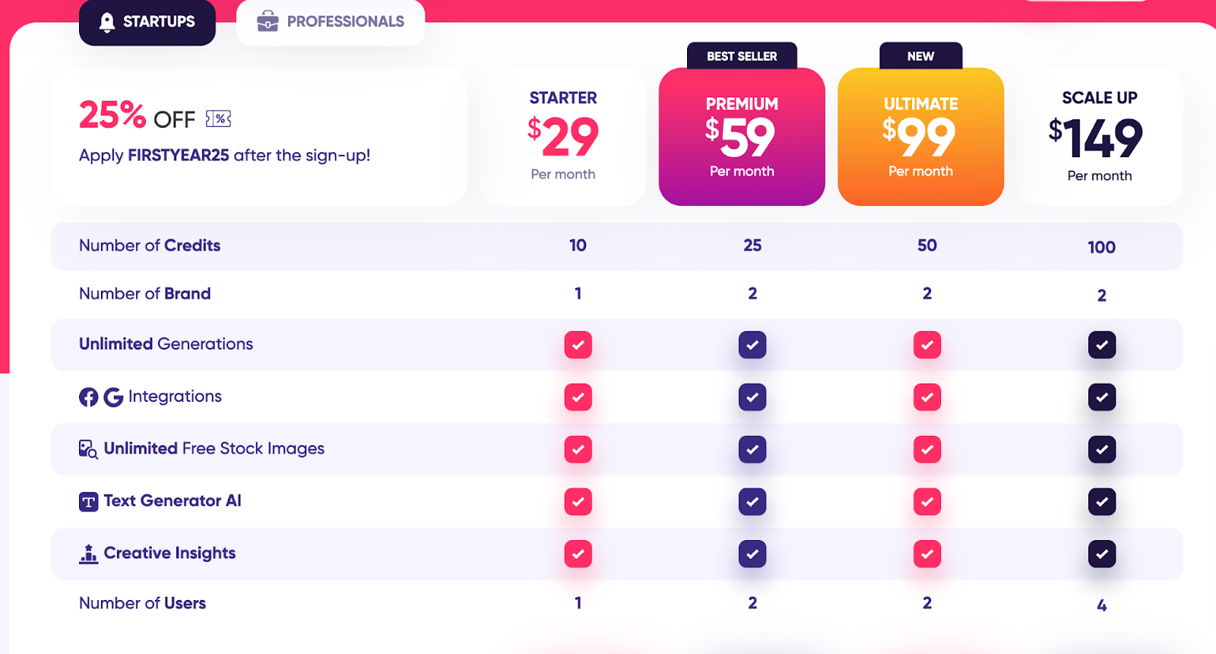Click the Best Seller badge

coord(742,56)
